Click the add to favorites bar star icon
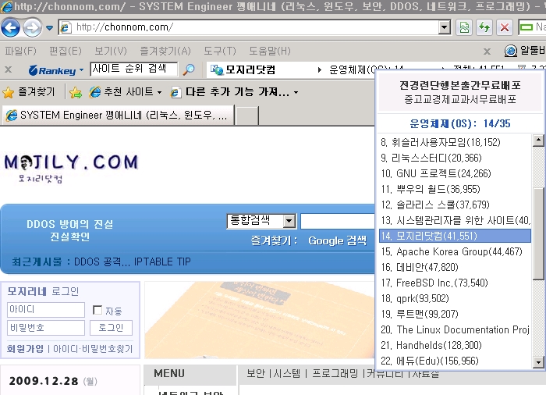This screenshot has width=546, height=395. (76, 92)
